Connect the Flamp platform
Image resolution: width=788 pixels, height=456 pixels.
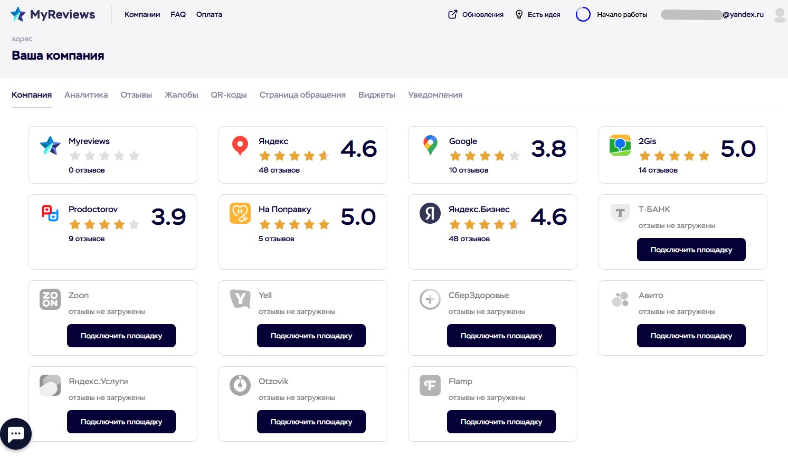[x=501, y=422]
